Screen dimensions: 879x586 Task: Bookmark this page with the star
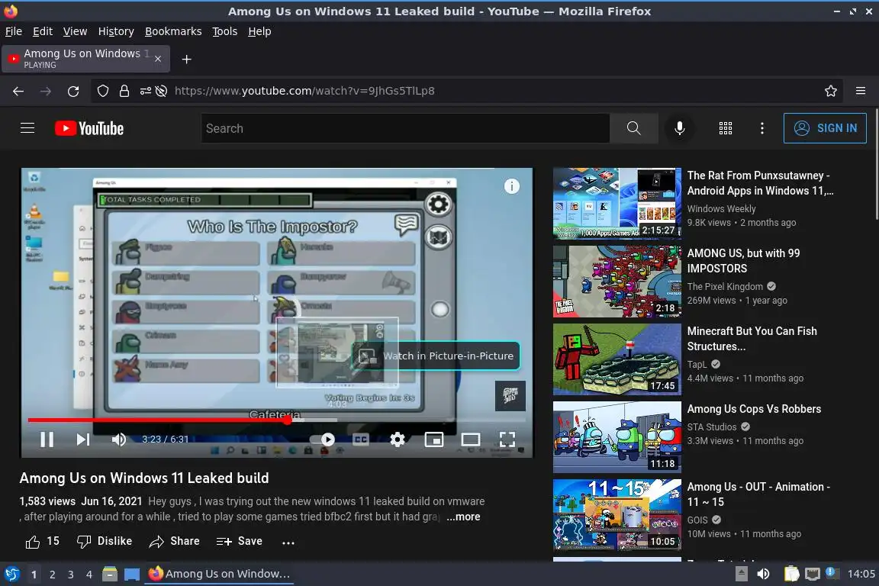[831, 91]
